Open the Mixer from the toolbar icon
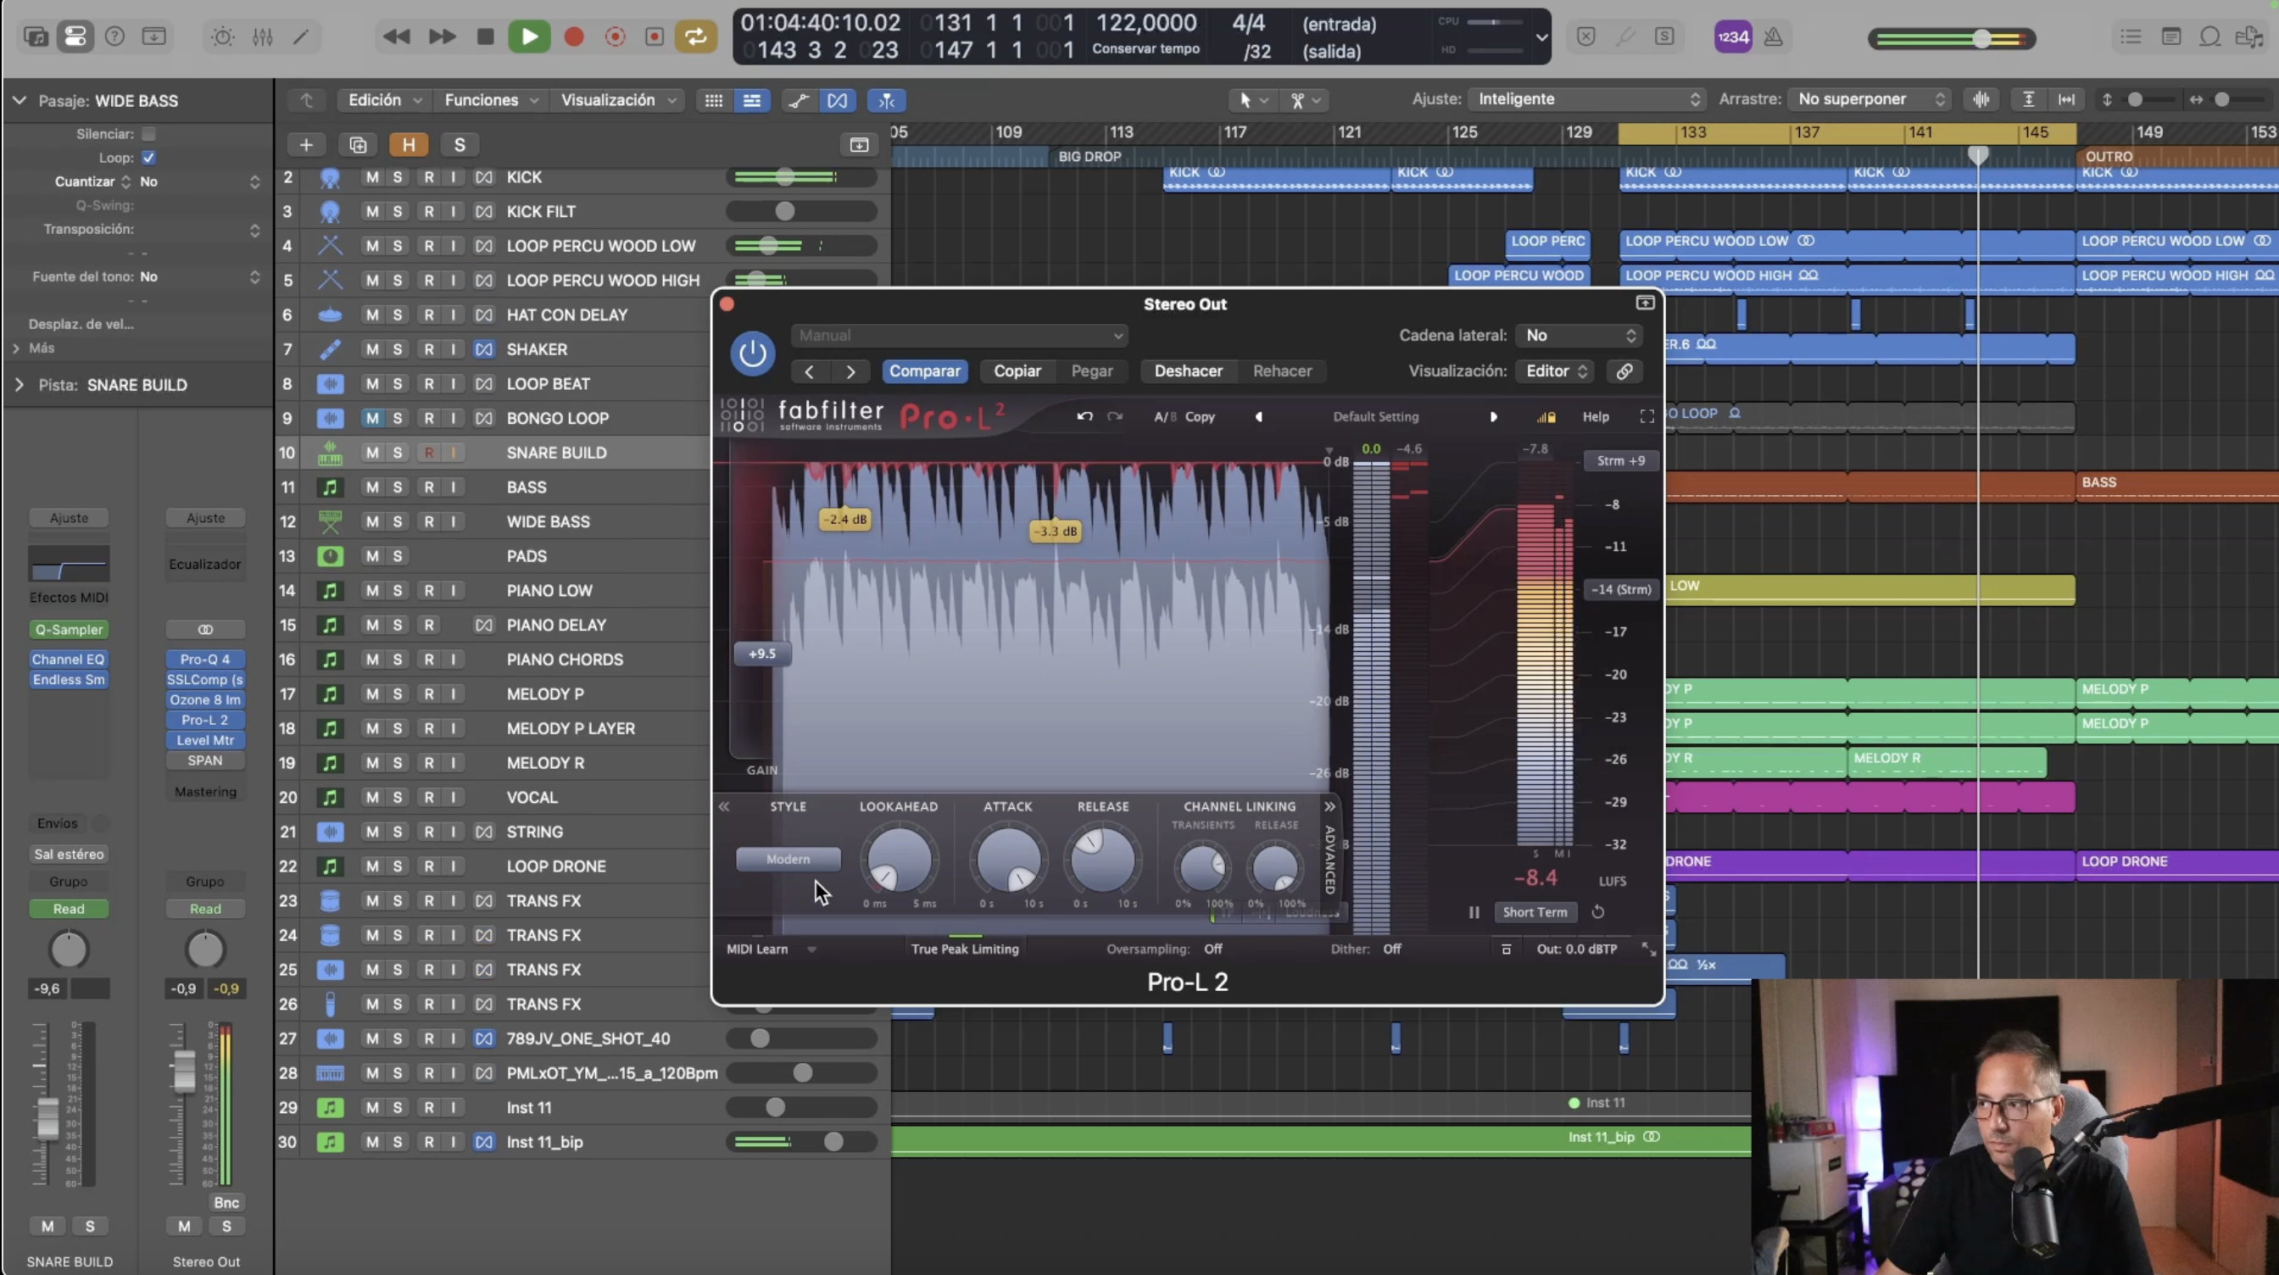 (x=263, y=36)
